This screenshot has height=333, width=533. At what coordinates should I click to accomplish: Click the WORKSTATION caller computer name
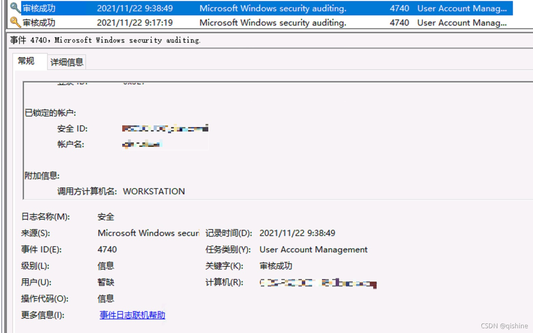click(154, 191)
